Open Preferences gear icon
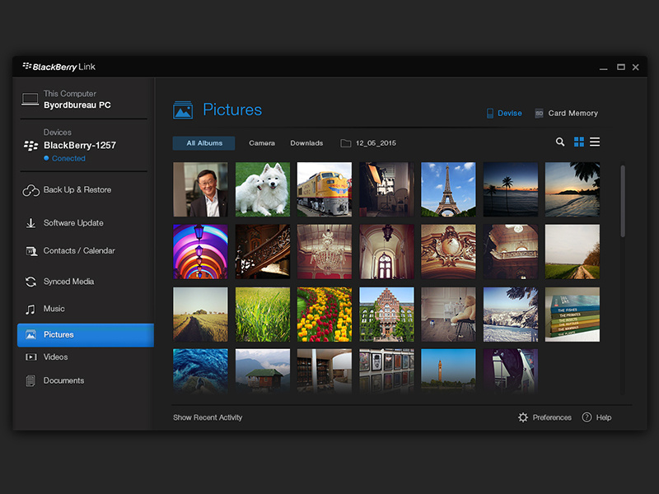 pyautogui.click(x=523, y=417)
